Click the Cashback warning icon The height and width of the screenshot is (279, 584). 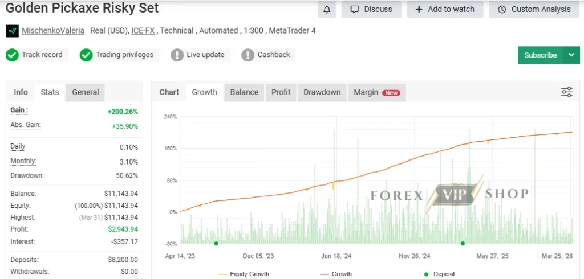coord(248,55)
